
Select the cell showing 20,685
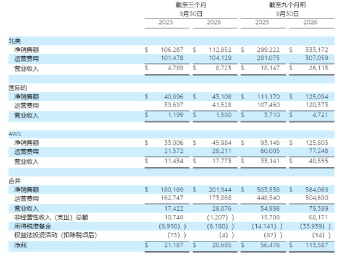click(x=222, y=245)
